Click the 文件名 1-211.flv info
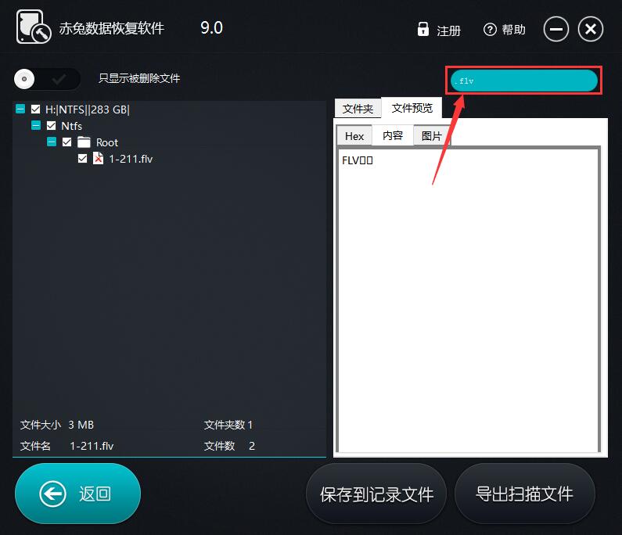This screenshot has width=622, height=535. pos(67,446)
